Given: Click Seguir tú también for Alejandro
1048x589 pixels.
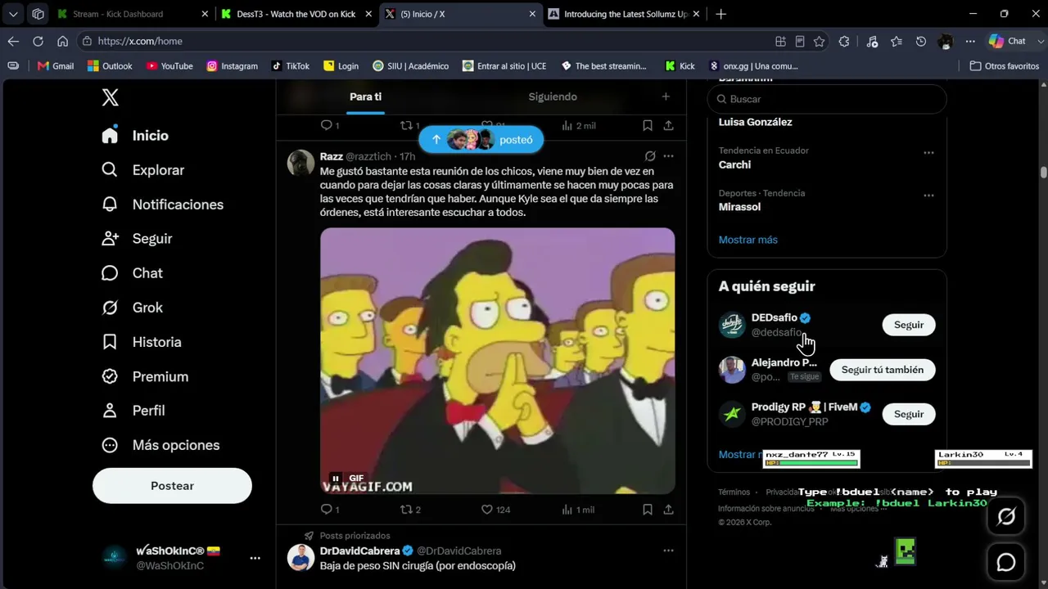Looking at the screenshot, I should (883, 370).
